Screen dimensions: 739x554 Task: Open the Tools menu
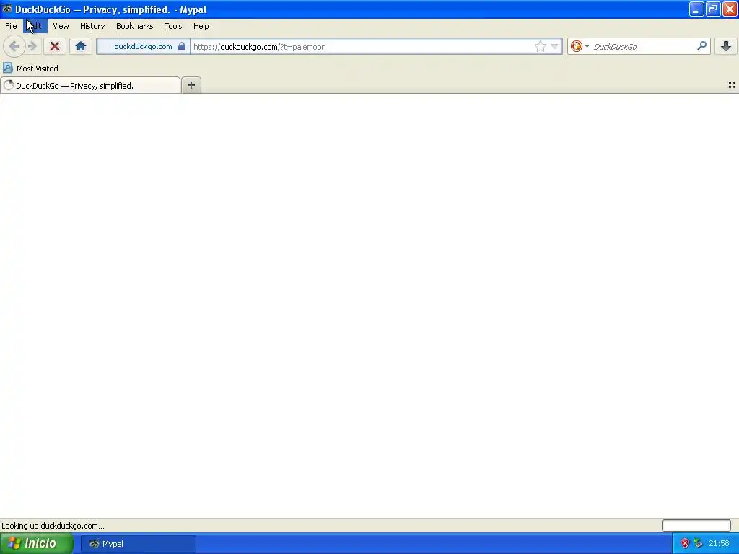173,26
